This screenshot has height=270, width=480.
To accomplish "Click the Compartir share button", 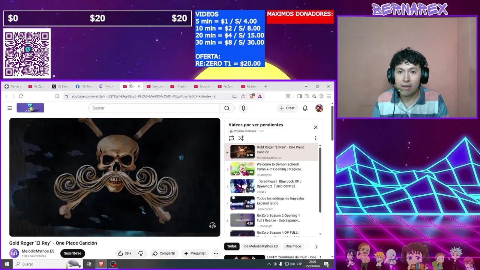I will [x=163, y=253].
